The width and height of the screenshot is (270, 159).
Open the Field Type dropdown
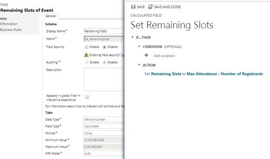click(103, 126)
